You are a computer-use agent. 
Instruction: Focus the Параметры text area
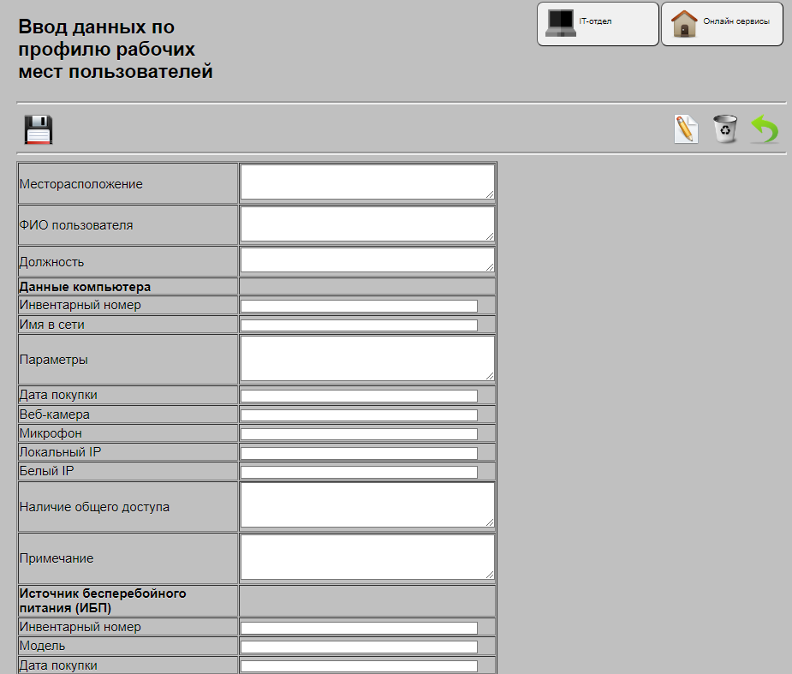coord(366,358)
